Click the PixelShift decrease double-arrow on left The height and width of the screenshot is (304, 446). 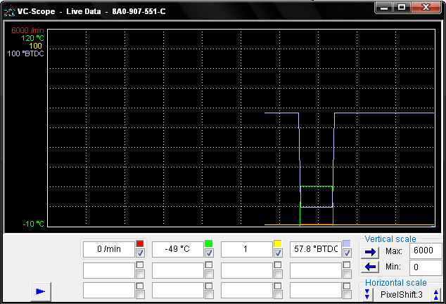pyautogui.click(x=367, y=293)
